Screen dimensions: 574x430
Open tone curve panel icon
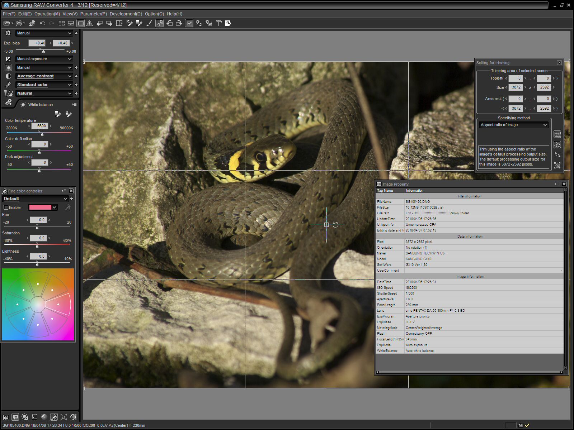tap(34, 417)
